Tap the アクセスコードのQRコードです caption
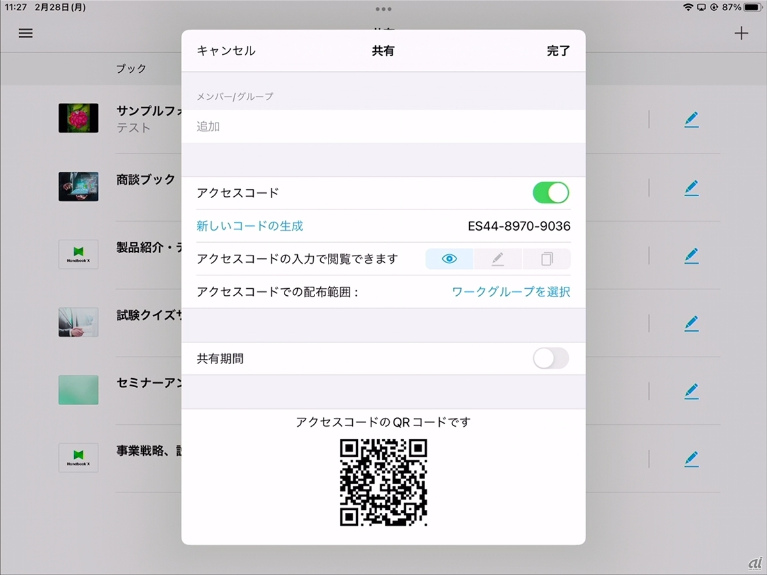 click(383, 422)
